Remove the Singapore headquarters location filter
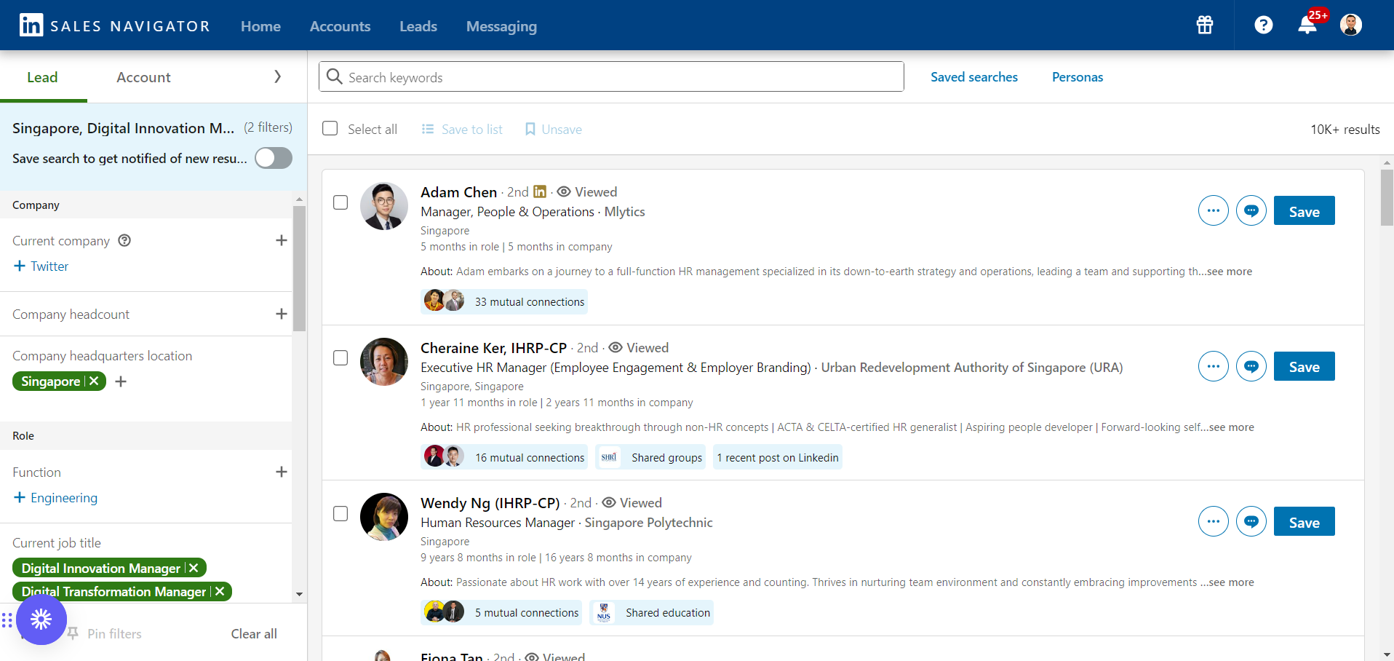 click(94, 381)
